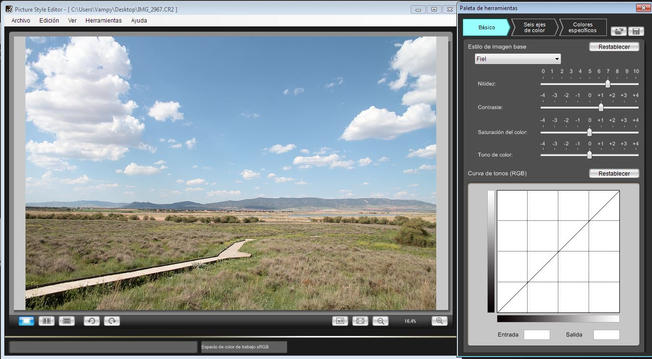
Task: Open the Archivo menu
Action: (x=21, y=21)
